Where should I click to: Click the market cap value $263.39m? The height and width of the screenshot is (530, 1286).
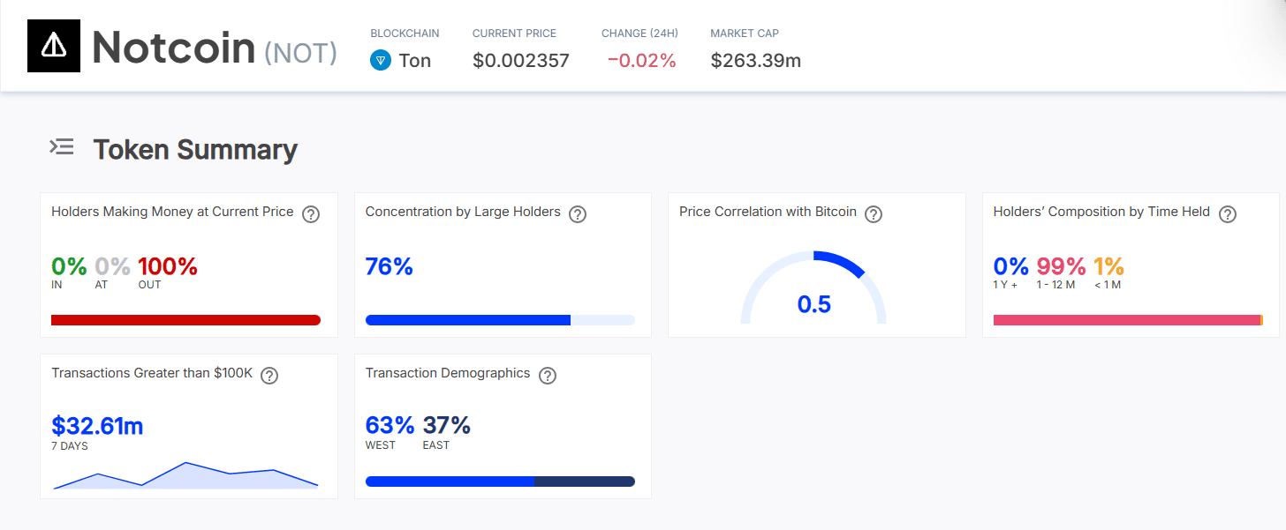(755, 60)
